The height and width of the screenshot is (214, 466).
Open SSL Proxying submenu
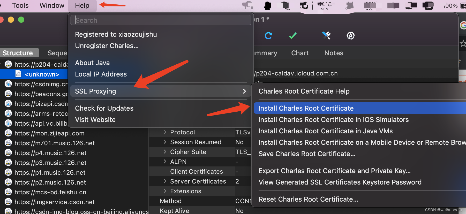click(x=161, y=91)
